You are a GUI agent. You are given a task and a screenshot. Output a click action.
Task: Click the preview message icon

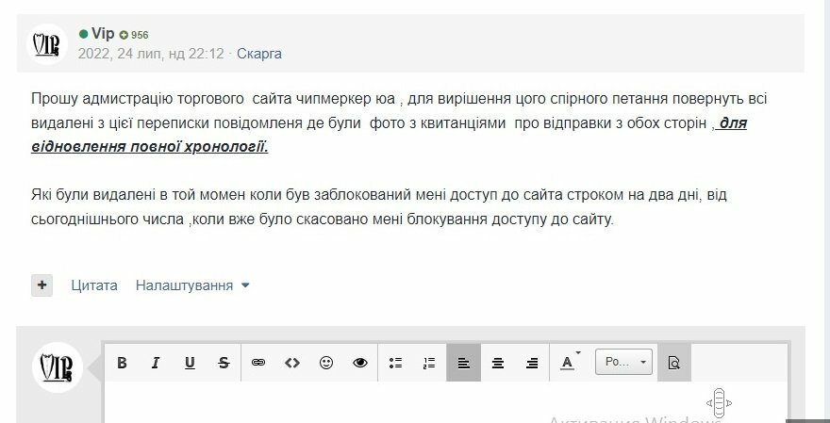(674, 363)
